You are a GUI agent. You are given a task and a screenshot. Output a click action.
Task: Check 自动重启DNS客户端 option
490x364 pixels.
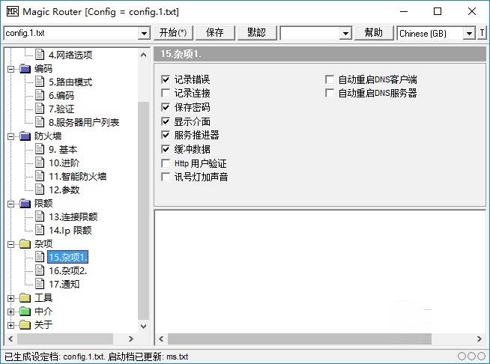tap(330, 79)
